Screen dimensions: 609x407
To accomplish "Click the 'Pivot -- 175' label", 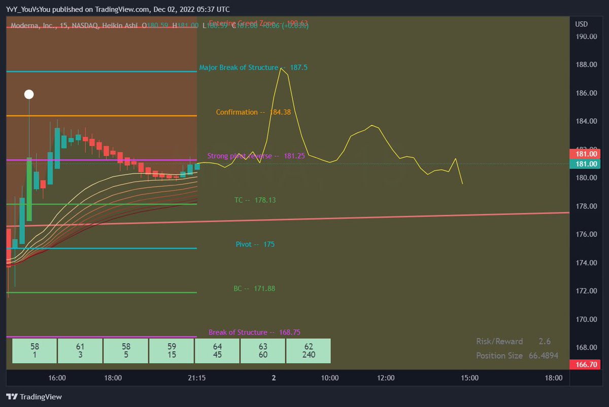I will pos(255,244).
